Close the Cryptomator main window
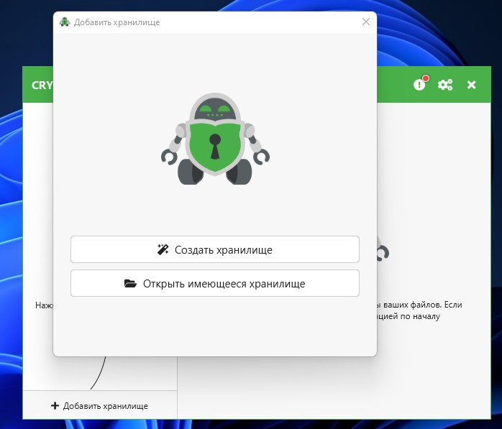The height and width of the screenshot is (429, 502). 471,85
